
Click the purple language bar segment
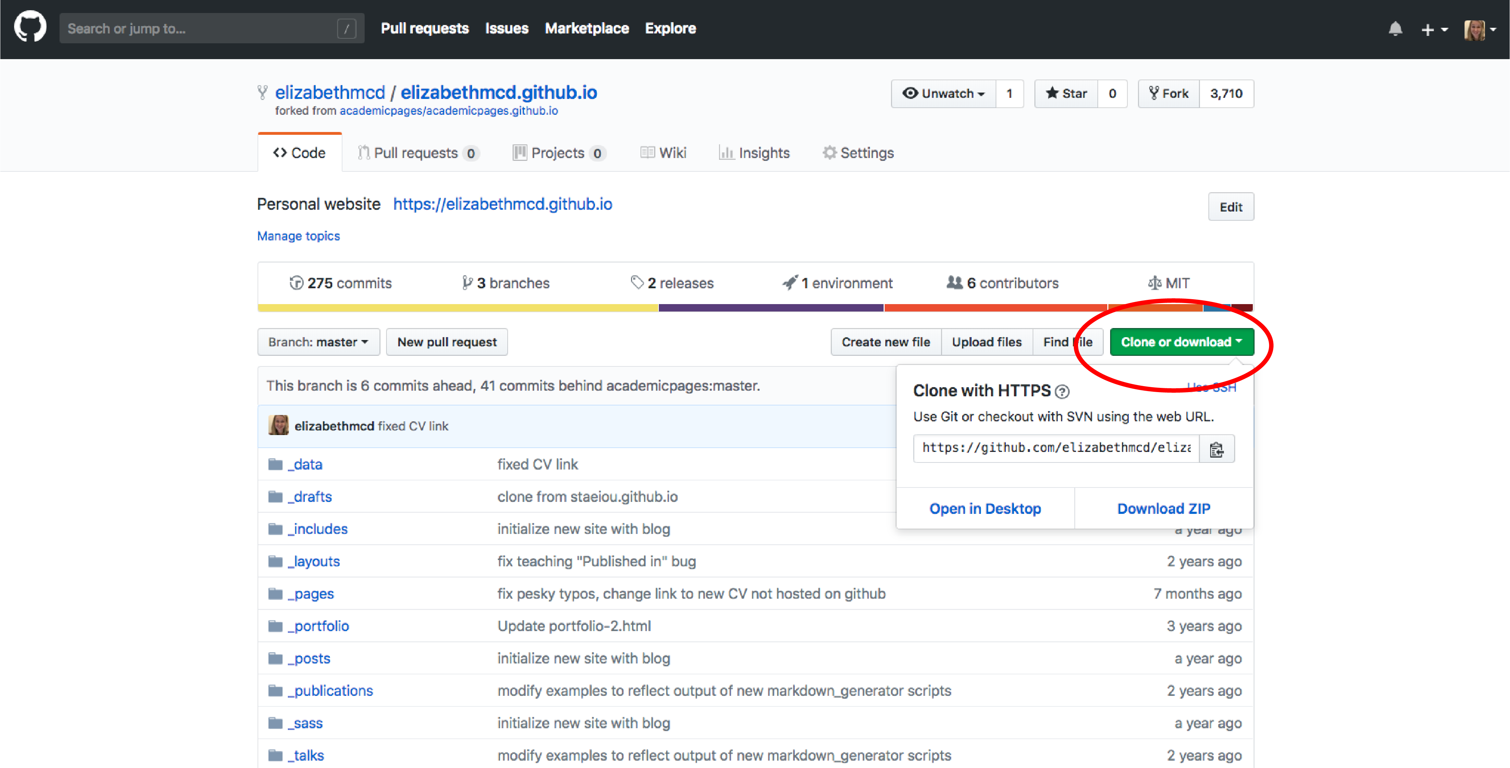pos(771,308)
